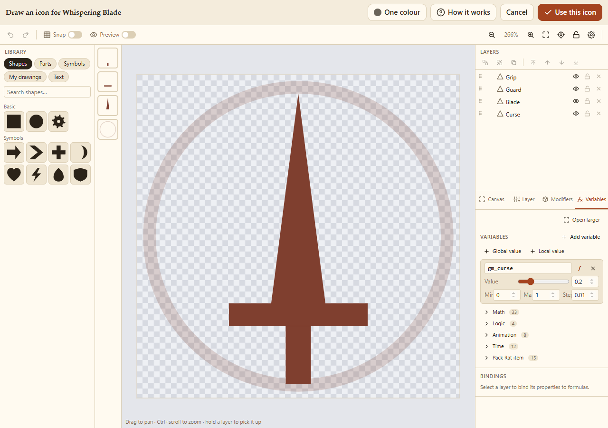Viewport: 608px width, 428px height.
Task: Add the square basic shape
Action: tap(14, 122)
